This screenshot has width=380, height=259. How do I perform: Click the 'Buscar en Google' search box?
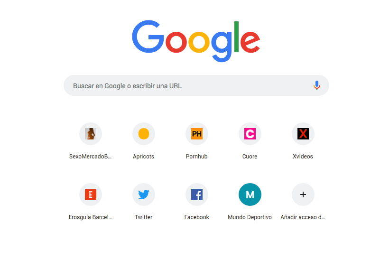196,85
